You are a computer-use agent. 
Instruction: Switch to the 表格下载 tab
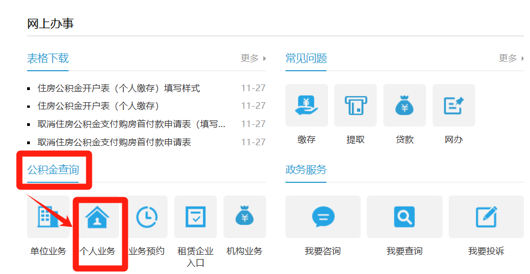48,59
